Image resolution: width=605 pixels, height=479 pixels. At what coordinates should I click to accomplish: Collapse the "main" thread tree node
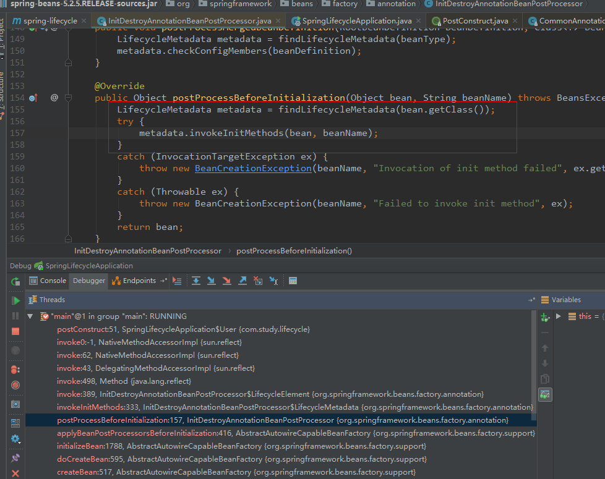click(x=30, y=316)
